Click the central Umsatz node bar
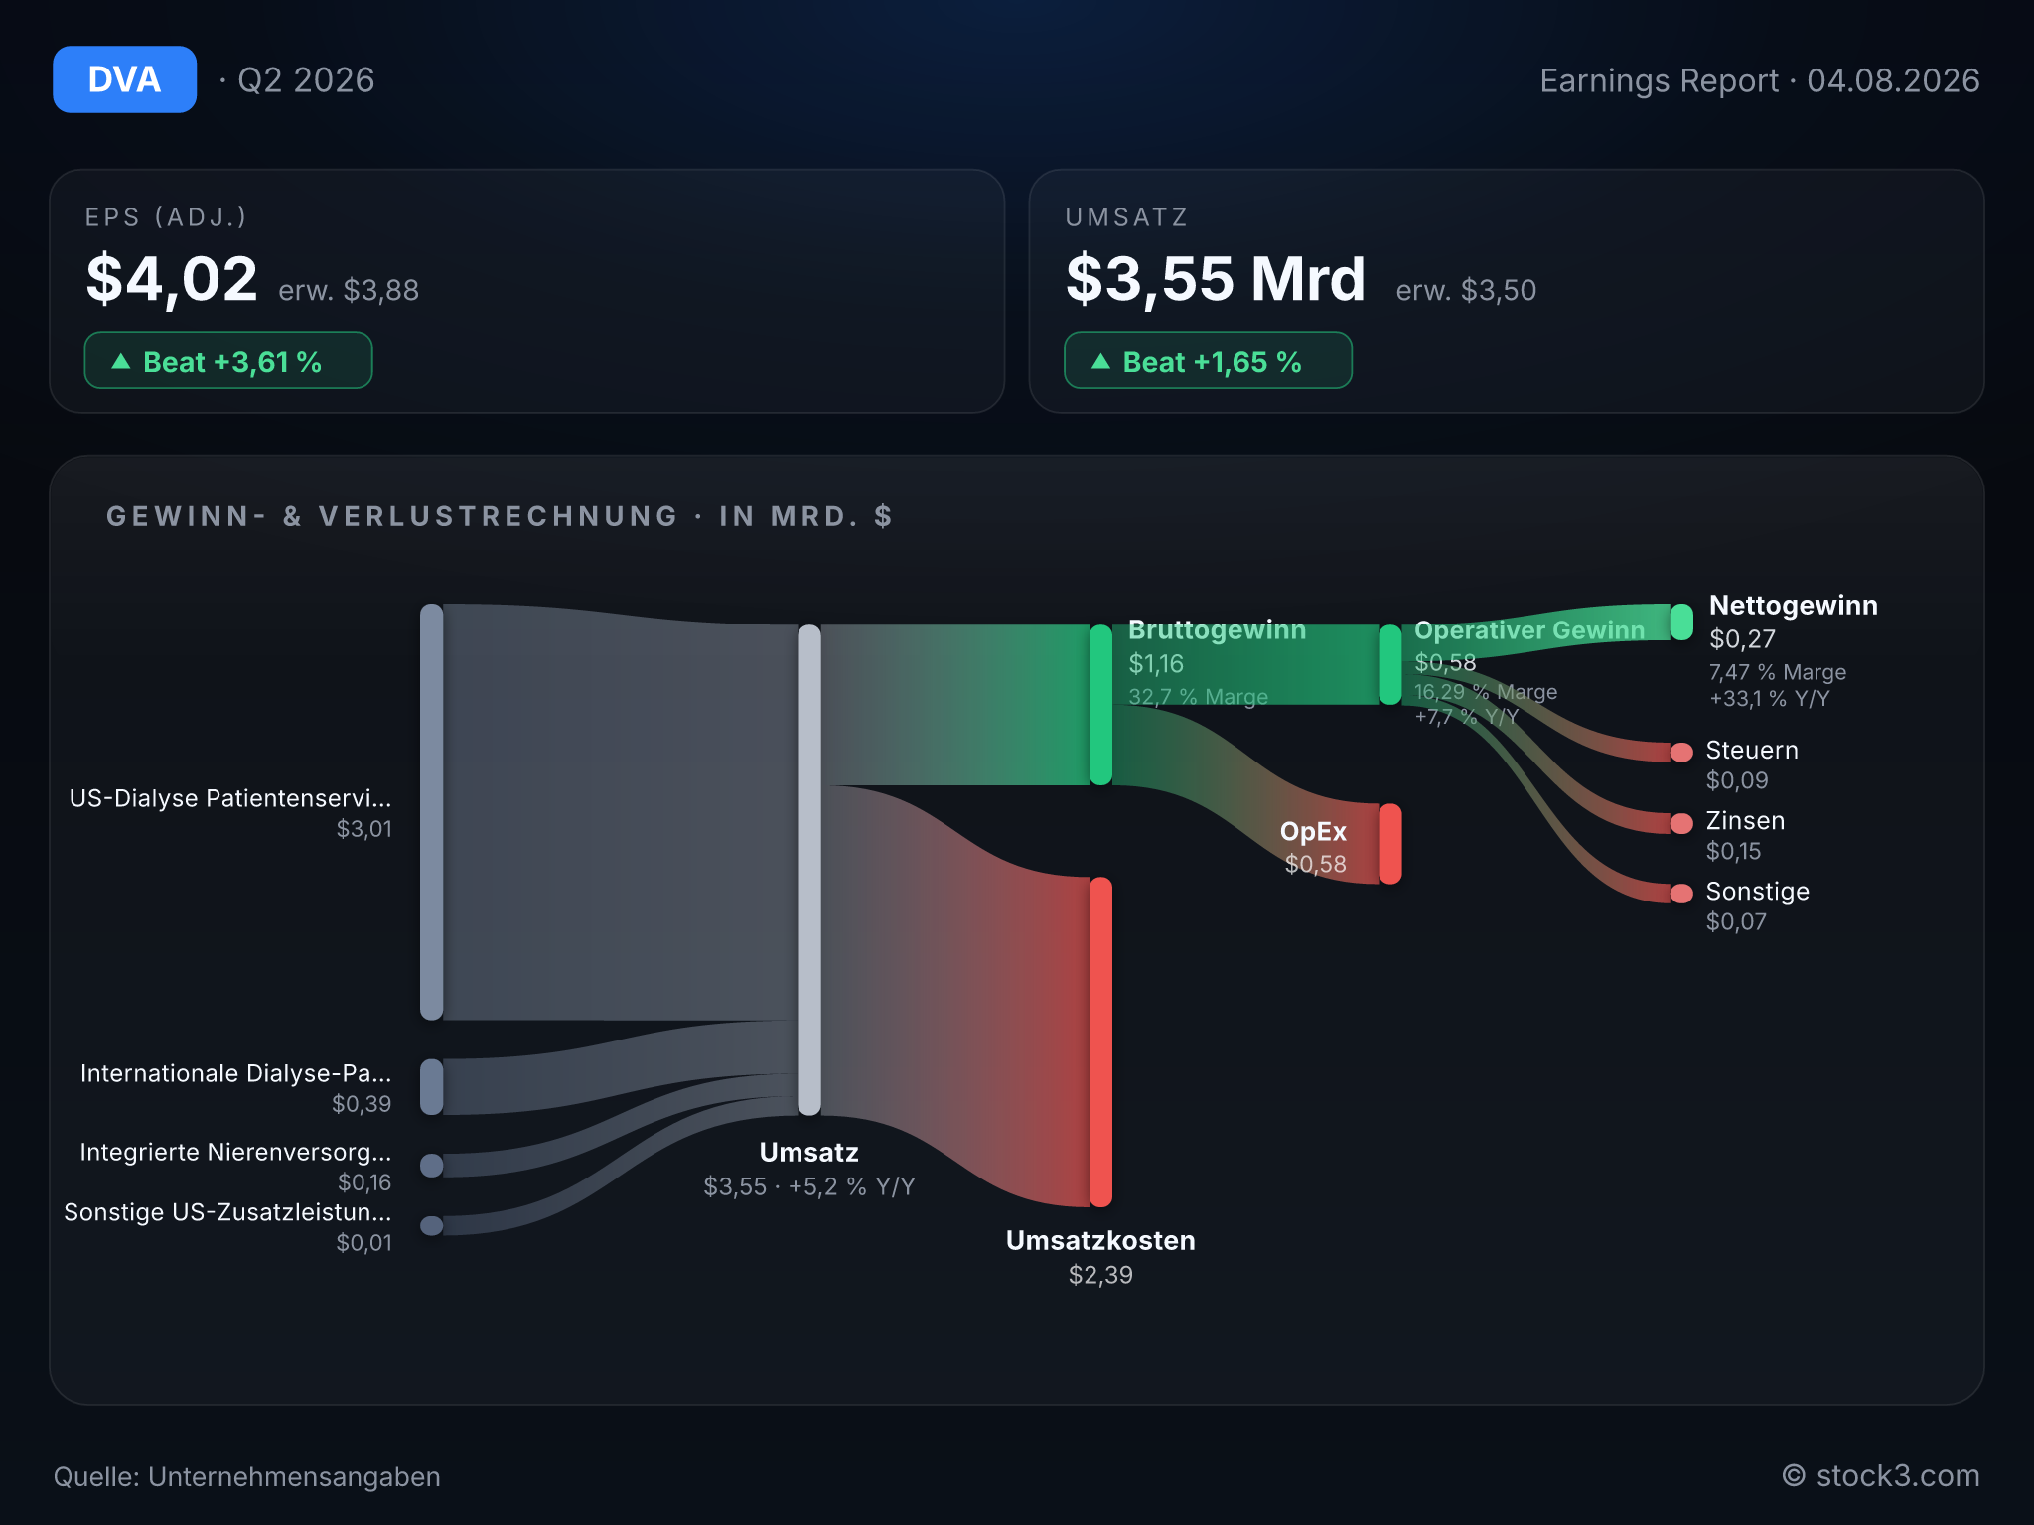 pos(809,870)
